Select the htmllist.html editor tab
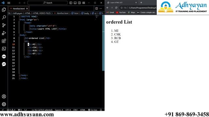 point(19,9)
